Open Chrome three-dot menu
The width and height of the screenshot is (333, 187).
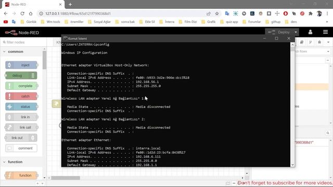coord(327,14)
